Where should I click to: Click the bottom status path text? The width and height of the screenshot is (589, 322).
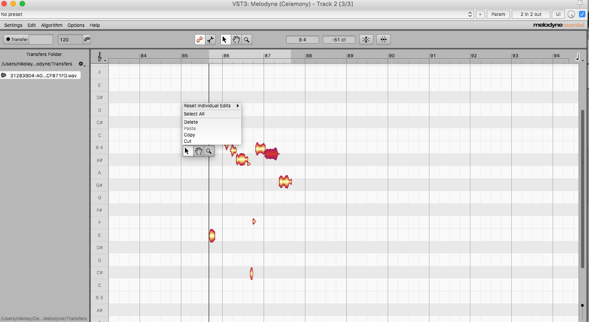[44, 319]
